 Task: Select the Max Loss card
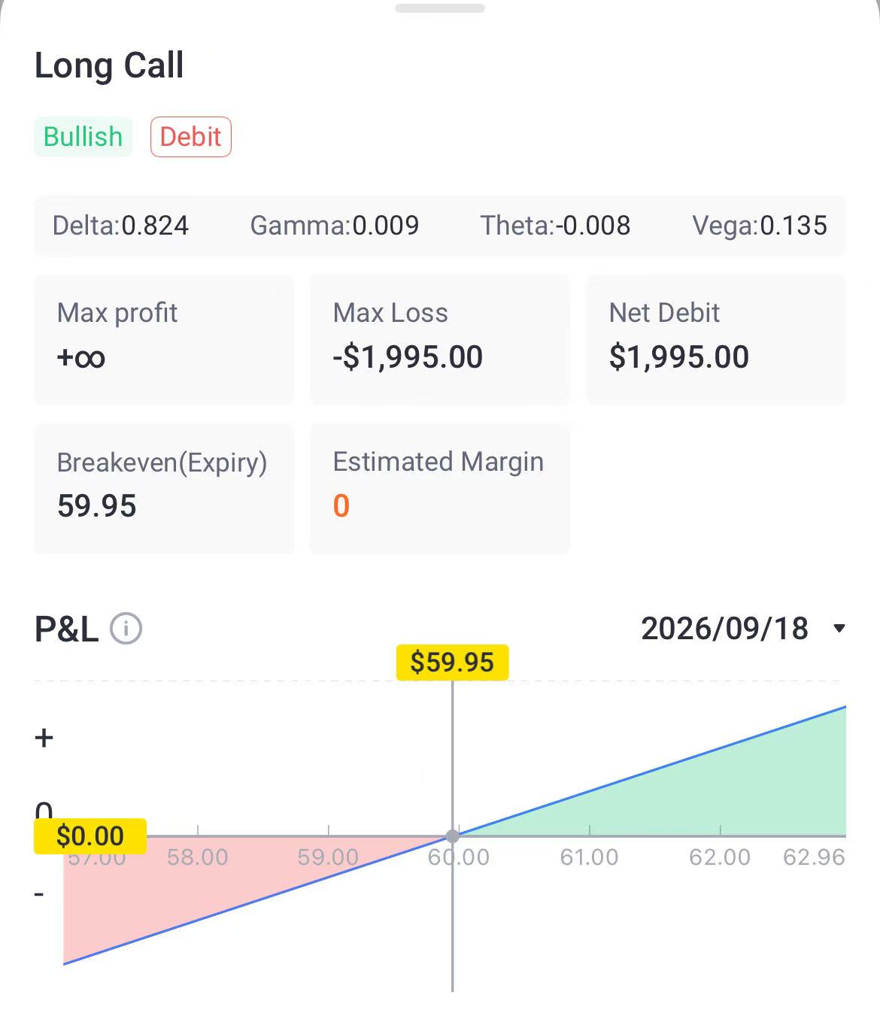click(439, 339)
